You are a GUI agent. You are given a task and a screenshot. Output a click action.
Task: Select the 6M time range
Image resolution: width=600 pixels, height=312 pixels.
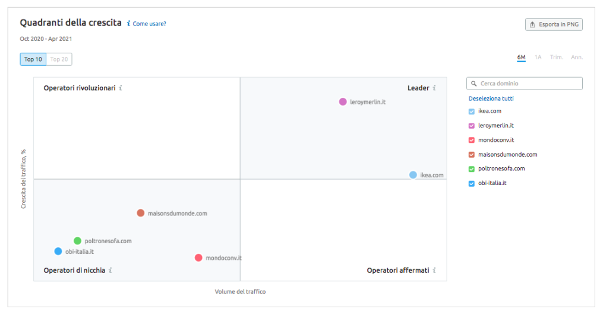coord(521,58)
